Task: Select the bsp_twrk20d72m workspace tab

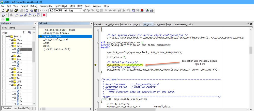Action: click(21, 108)
